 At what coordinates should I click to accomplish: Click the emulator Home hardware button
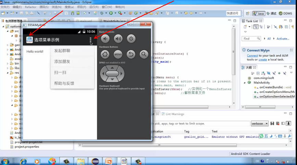(105, 54)
